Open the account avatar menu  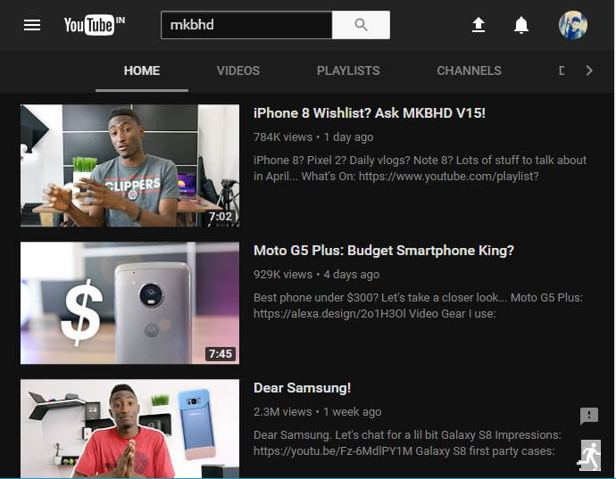(x=573, y=25)
